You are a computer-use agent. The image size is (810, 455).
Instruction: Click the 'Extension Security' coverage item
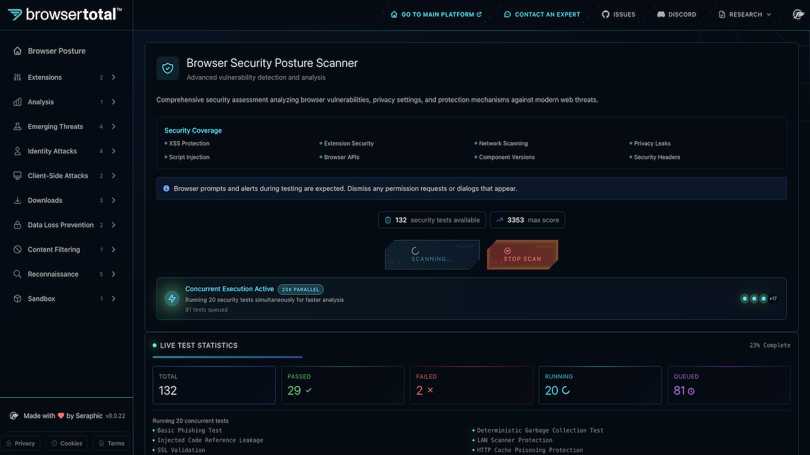coord(349,143)
